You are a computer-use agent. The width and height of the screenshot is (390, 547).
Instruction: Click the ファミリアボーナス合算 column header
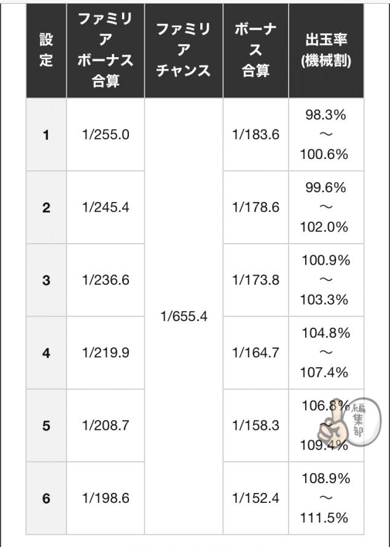pyautogui.click(x=106, y=50)
